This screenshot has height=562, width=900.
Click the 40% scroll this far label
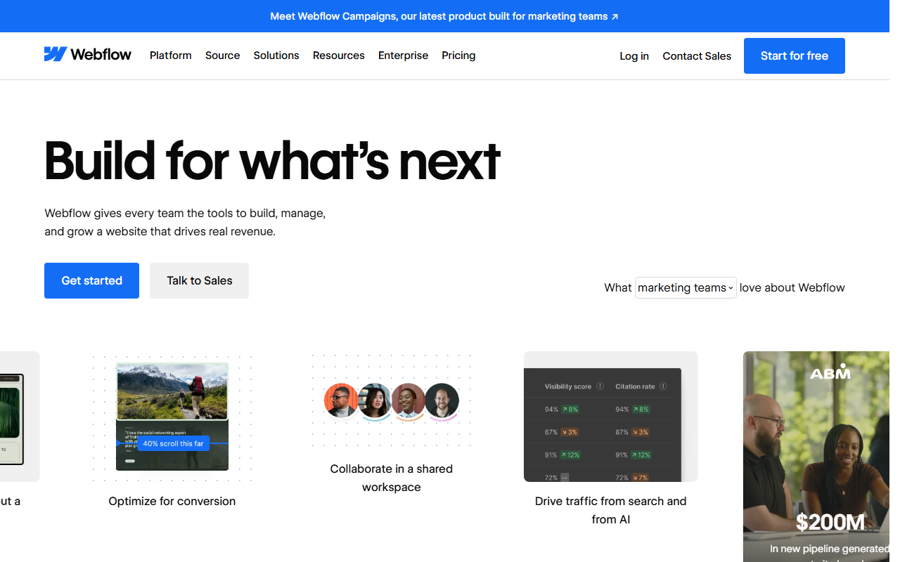[173, 443]
